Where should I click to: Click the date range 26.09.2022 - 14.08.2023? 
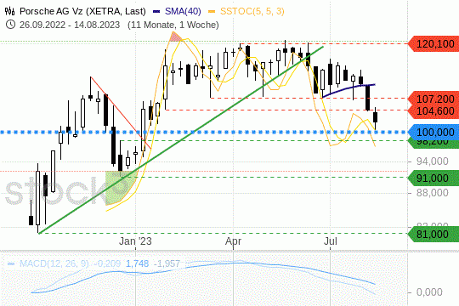tap(70, 25)
